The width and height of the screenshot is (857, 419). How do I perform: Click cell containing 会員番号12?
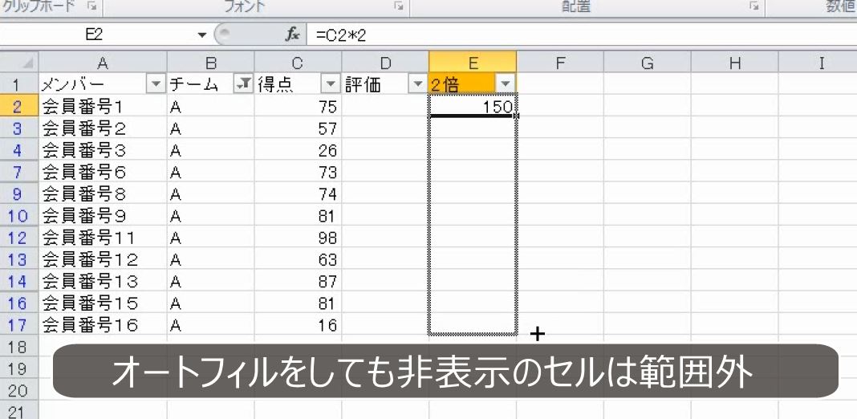point(103,260)
